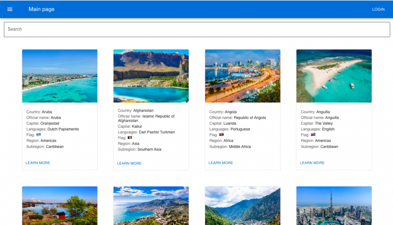Click region Africa in Angola card
The width and height of the screenshot is (393, 225).
[228, 141]
